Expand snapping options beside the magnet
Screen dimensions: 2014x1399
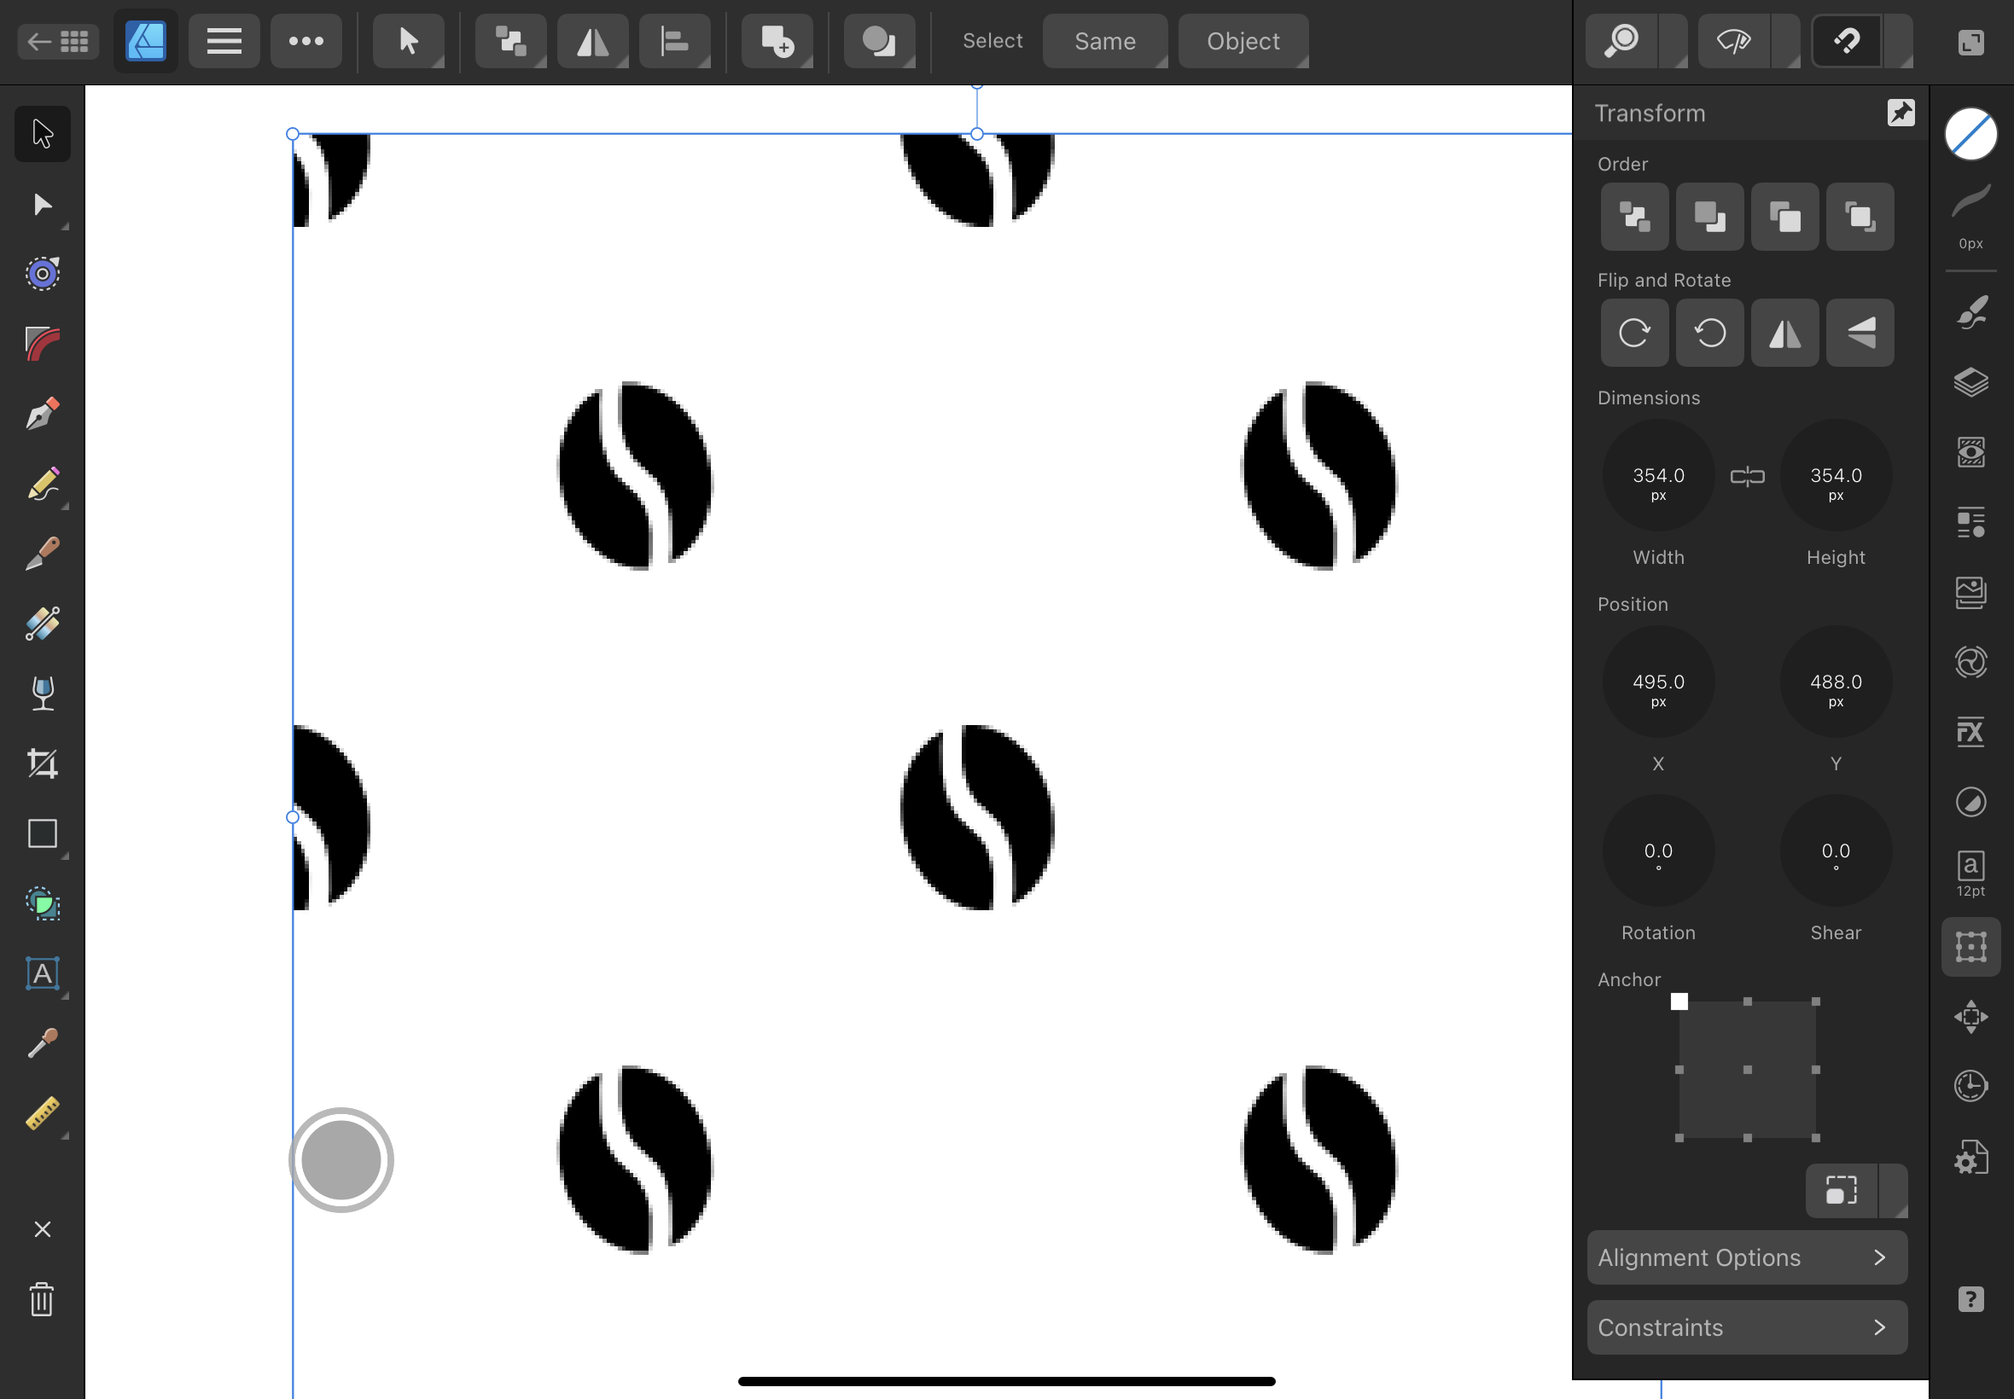click(x=1899, y=41)
